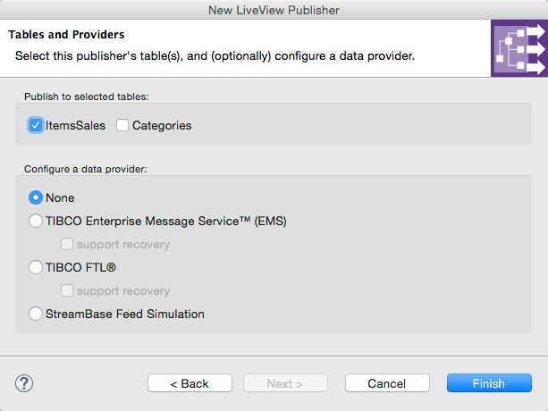The width and height of the screenshot is (548, 411).
Task: Toggle support recovery checkbox under TIBCO FTL
Action: [x=67, y=290]
